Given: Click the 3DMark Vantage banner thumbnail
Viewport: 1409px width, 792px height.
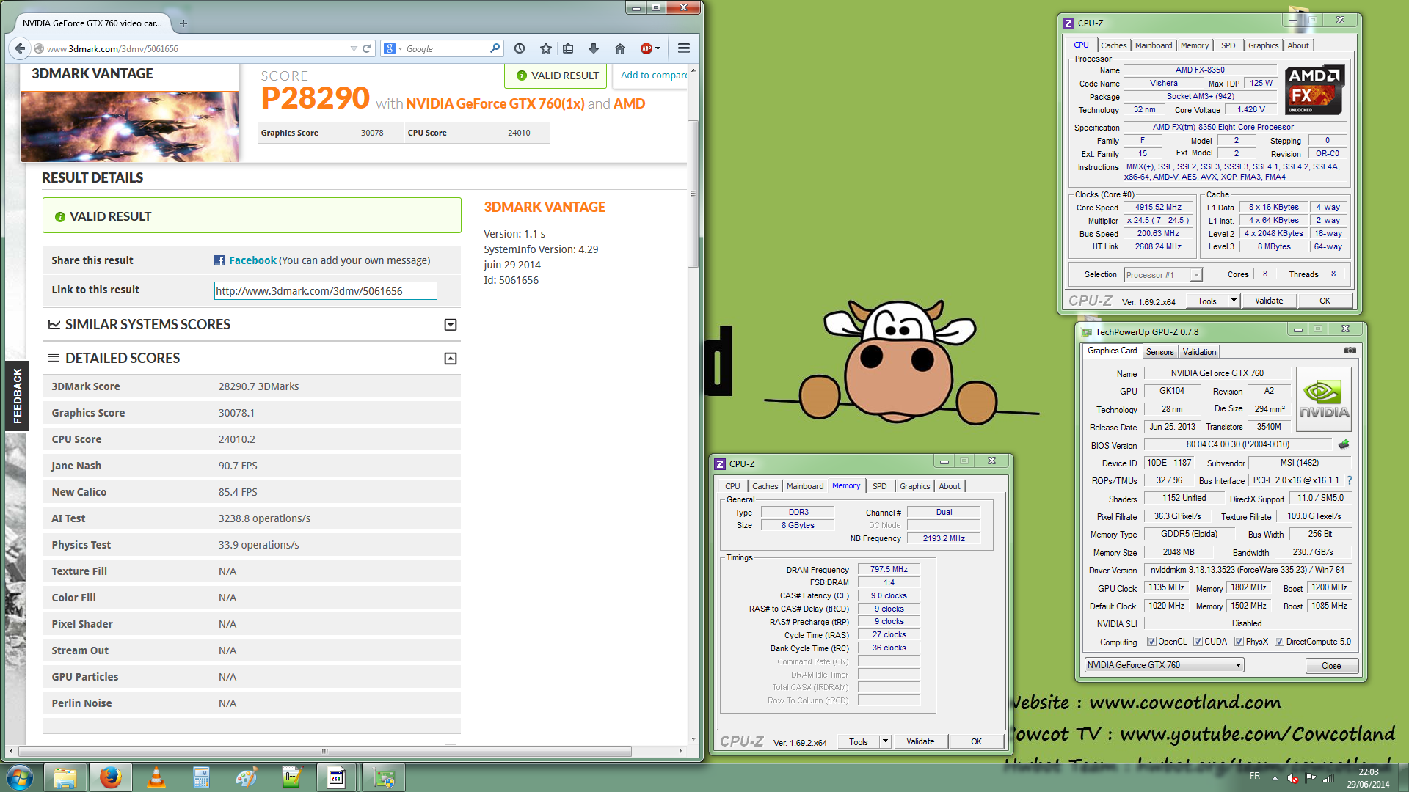Looking at the screenshot, I should click(x=130, y=126).
